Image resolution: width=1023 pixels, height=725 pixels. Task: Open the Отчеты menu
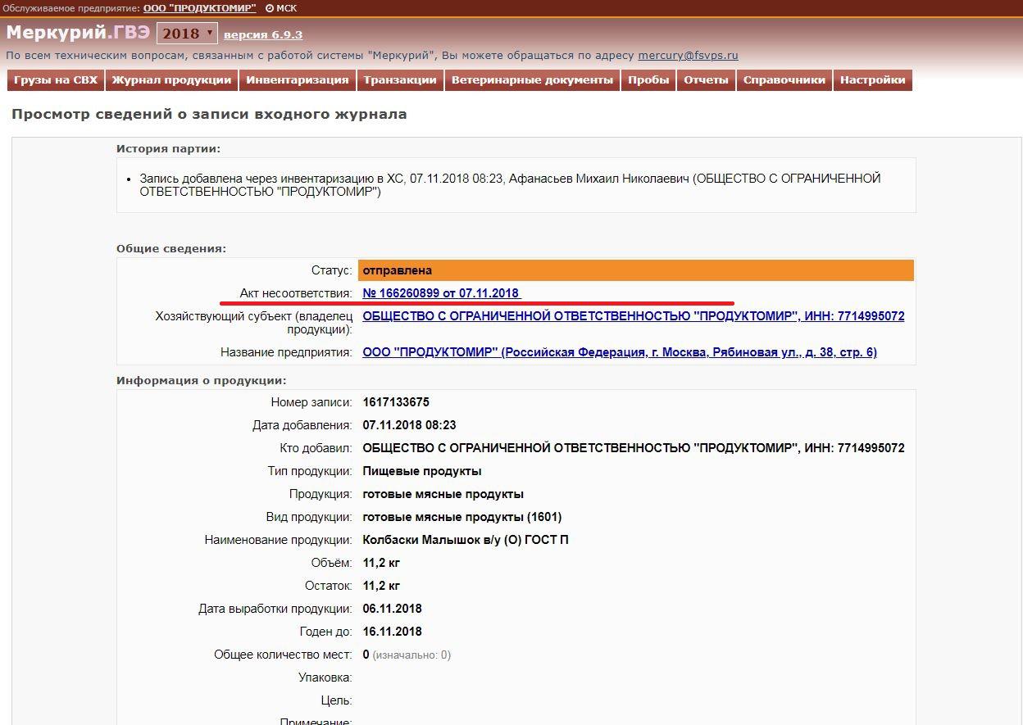pos(706,80)
